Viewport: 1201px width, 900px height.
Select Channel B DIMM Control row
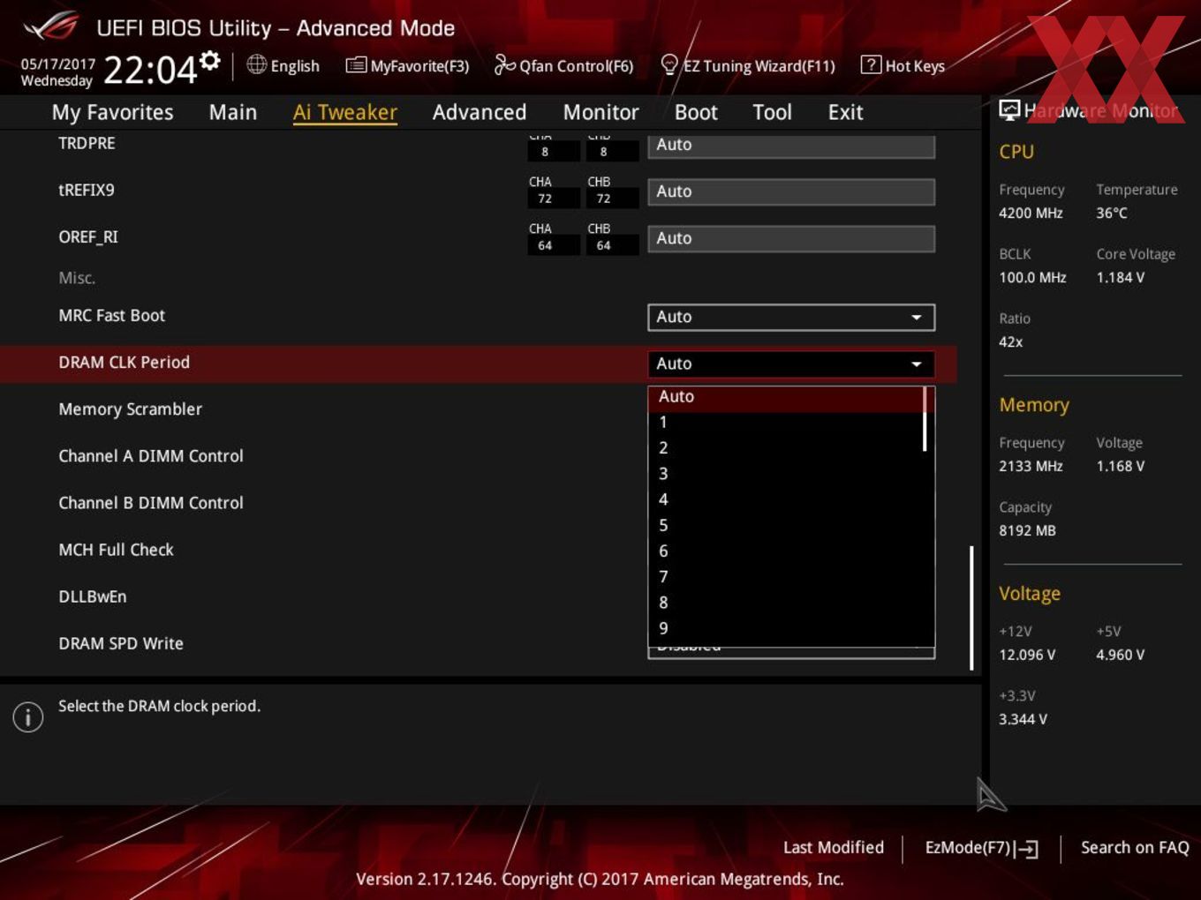point(151,503)
